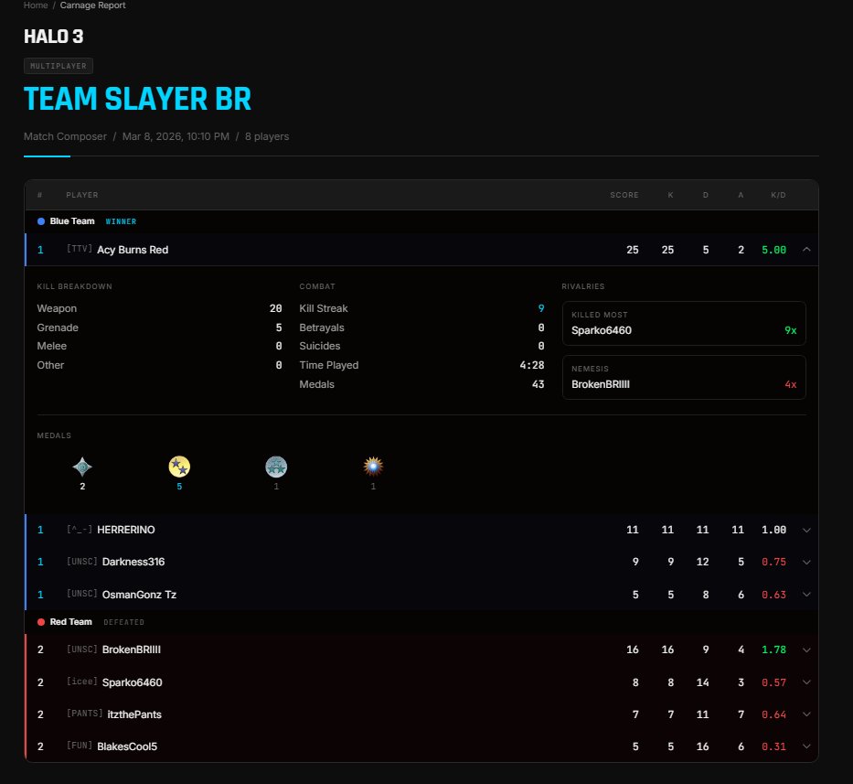Image resolution: width=853 pixels, height=784 pixels.
Task: Click the Medals count 43
Action: click(538, 384)
